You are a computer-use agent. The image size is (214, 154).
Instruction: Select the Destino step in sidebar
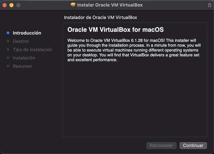[x=21, y=41]
